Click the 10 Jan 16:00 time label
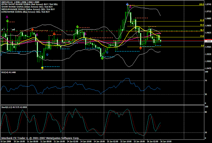The image size is (212, 143). (x=19, y=142)
